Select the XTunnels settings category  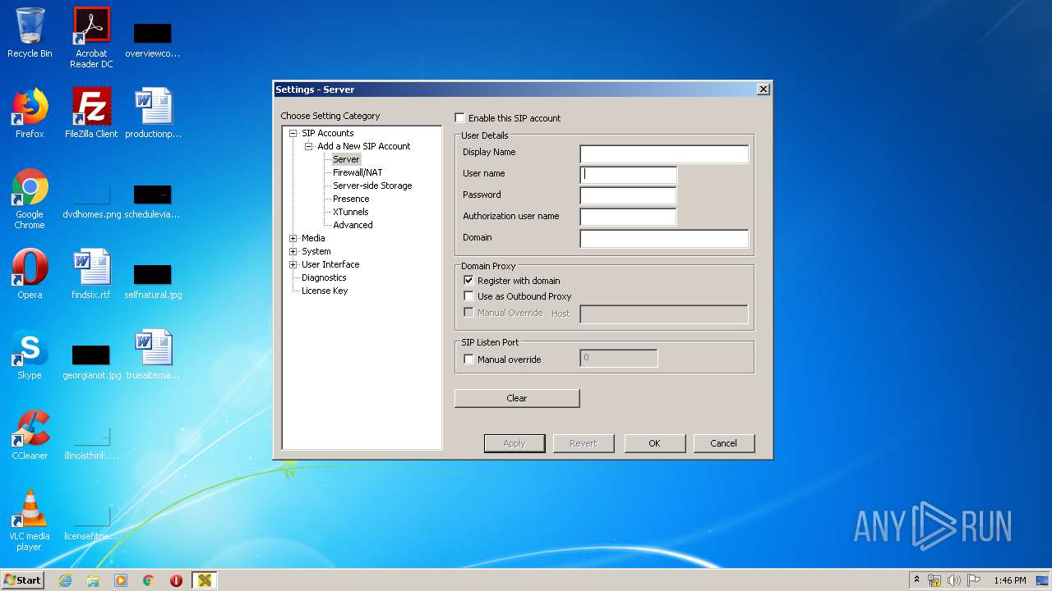click(351, 212)
